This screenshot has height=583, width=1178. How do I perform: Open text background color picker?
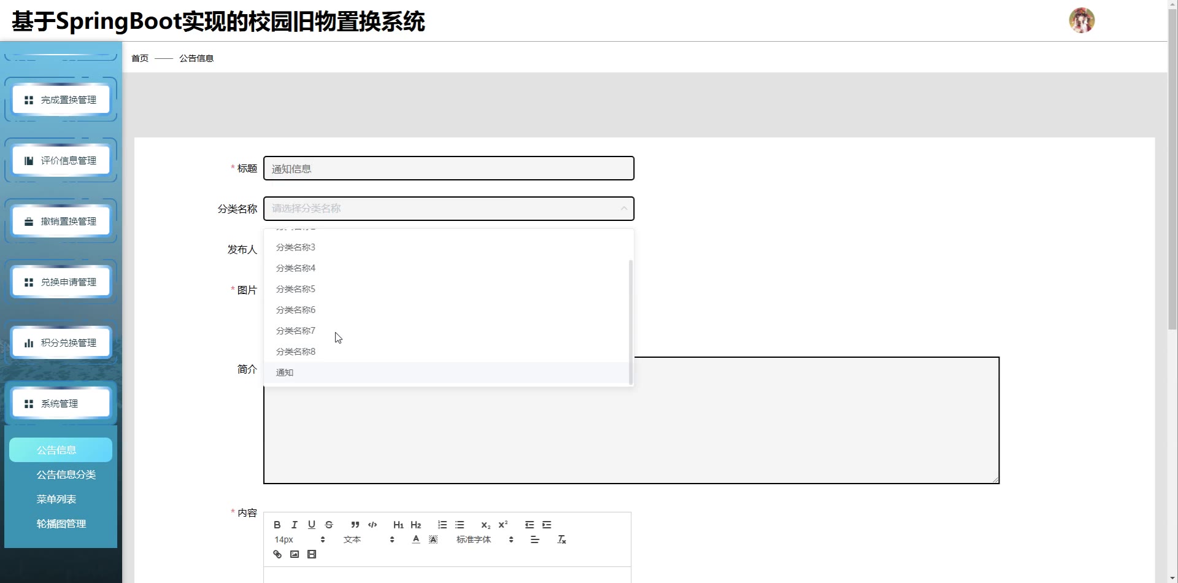click(433, 539)
